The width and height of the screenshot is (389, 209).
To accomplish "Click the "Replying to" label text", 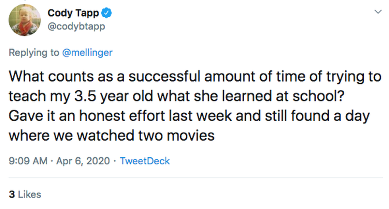I will pos(33,53).
